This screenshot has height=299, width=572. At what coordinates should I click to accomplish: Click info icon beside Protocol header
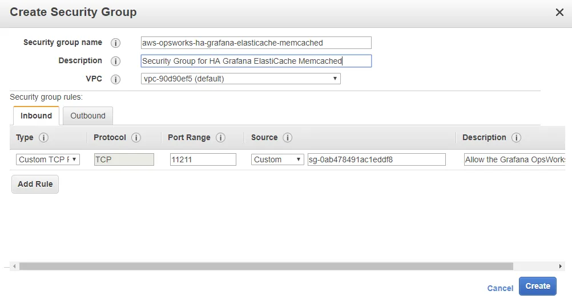click(x=136, y=138)
